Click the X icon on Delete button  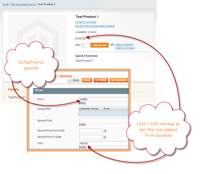tap(97, 80)
